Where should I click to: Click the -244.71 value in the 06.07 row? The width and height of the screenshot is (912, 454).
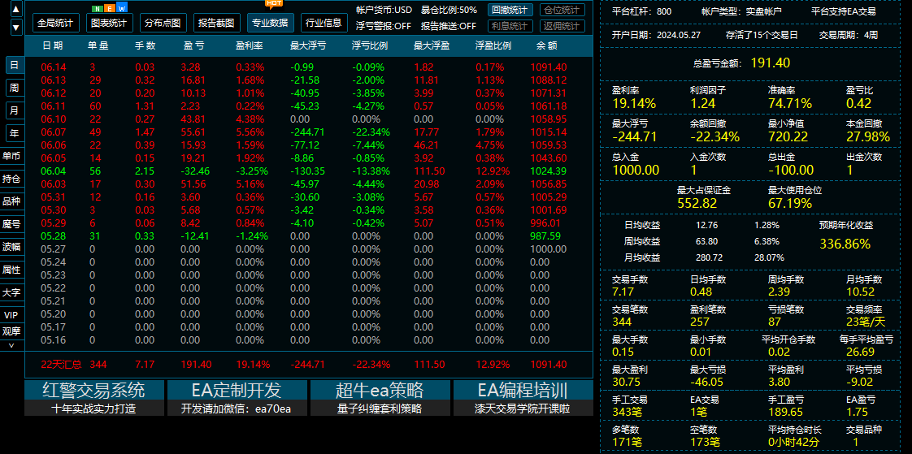307,132
